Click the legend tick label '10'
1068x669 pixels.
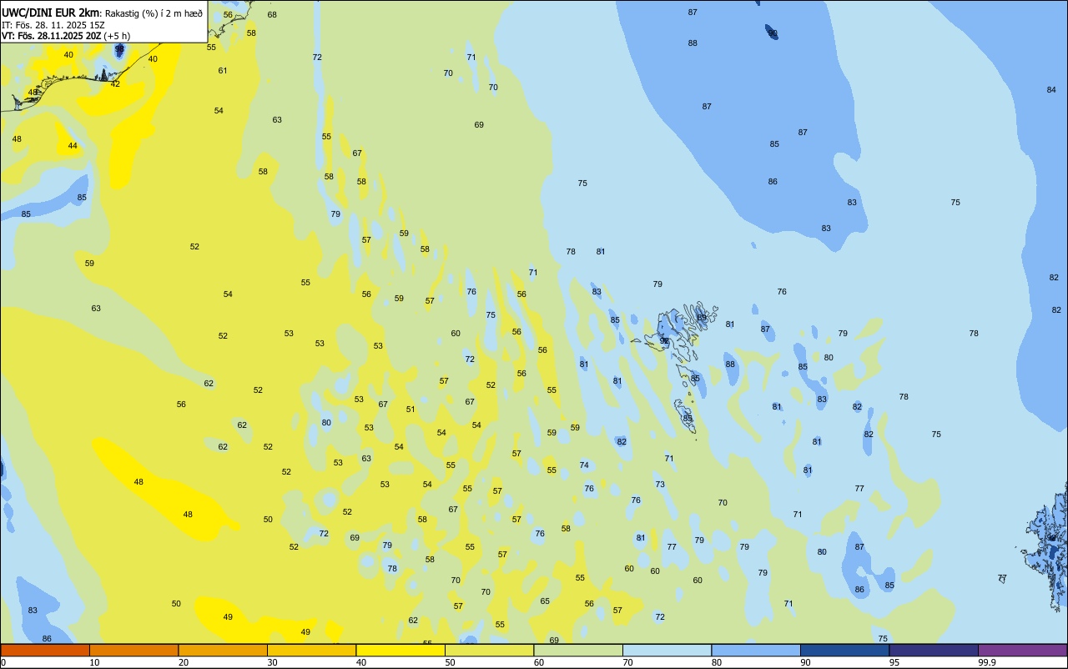click(95, 662)
